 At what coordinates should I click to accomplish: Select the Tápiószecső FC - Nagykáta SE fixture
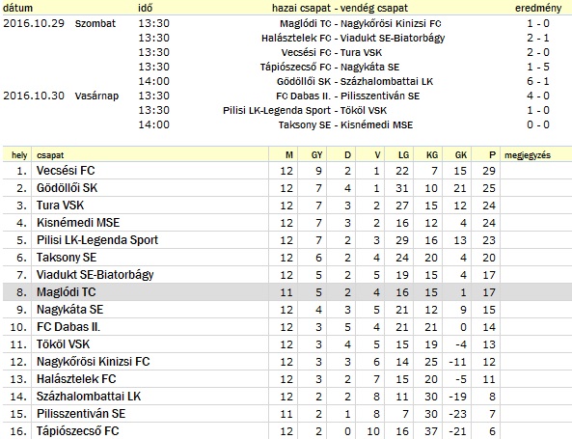(x=330, y=68)
